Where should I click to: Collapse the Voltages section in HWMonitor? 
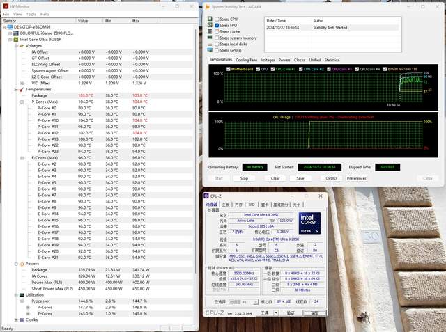(x=16, y=46)
